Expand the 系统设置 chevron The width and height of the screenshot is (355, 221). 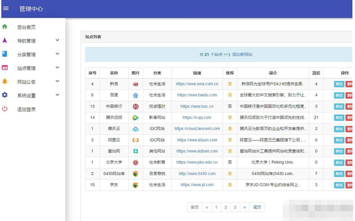tap(57, 95)
